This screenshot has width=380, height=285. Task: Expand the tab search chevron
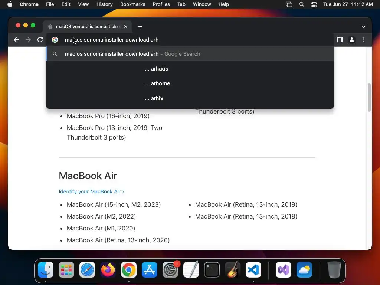[364, 27]
